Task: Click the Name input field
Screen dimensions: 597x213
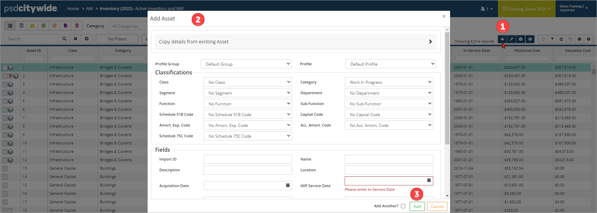Action: pos(389,159)
